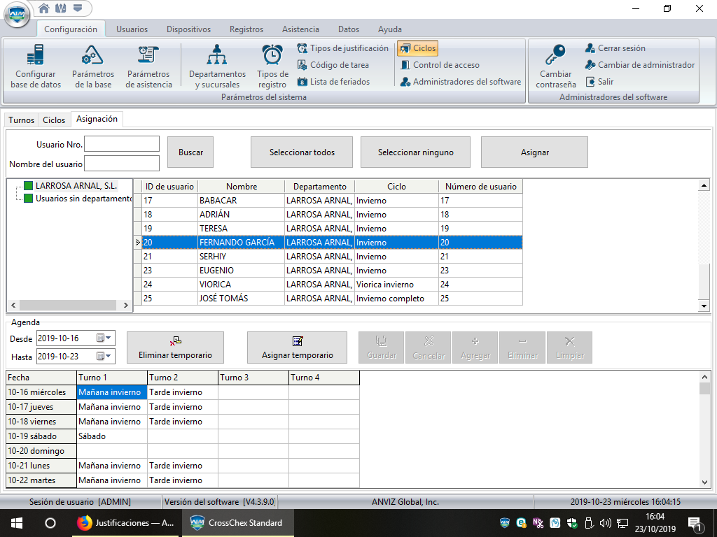The image size is (717, 537).
Task: Click the user list scroll-down arrow
Action: (x=704, y=306)
